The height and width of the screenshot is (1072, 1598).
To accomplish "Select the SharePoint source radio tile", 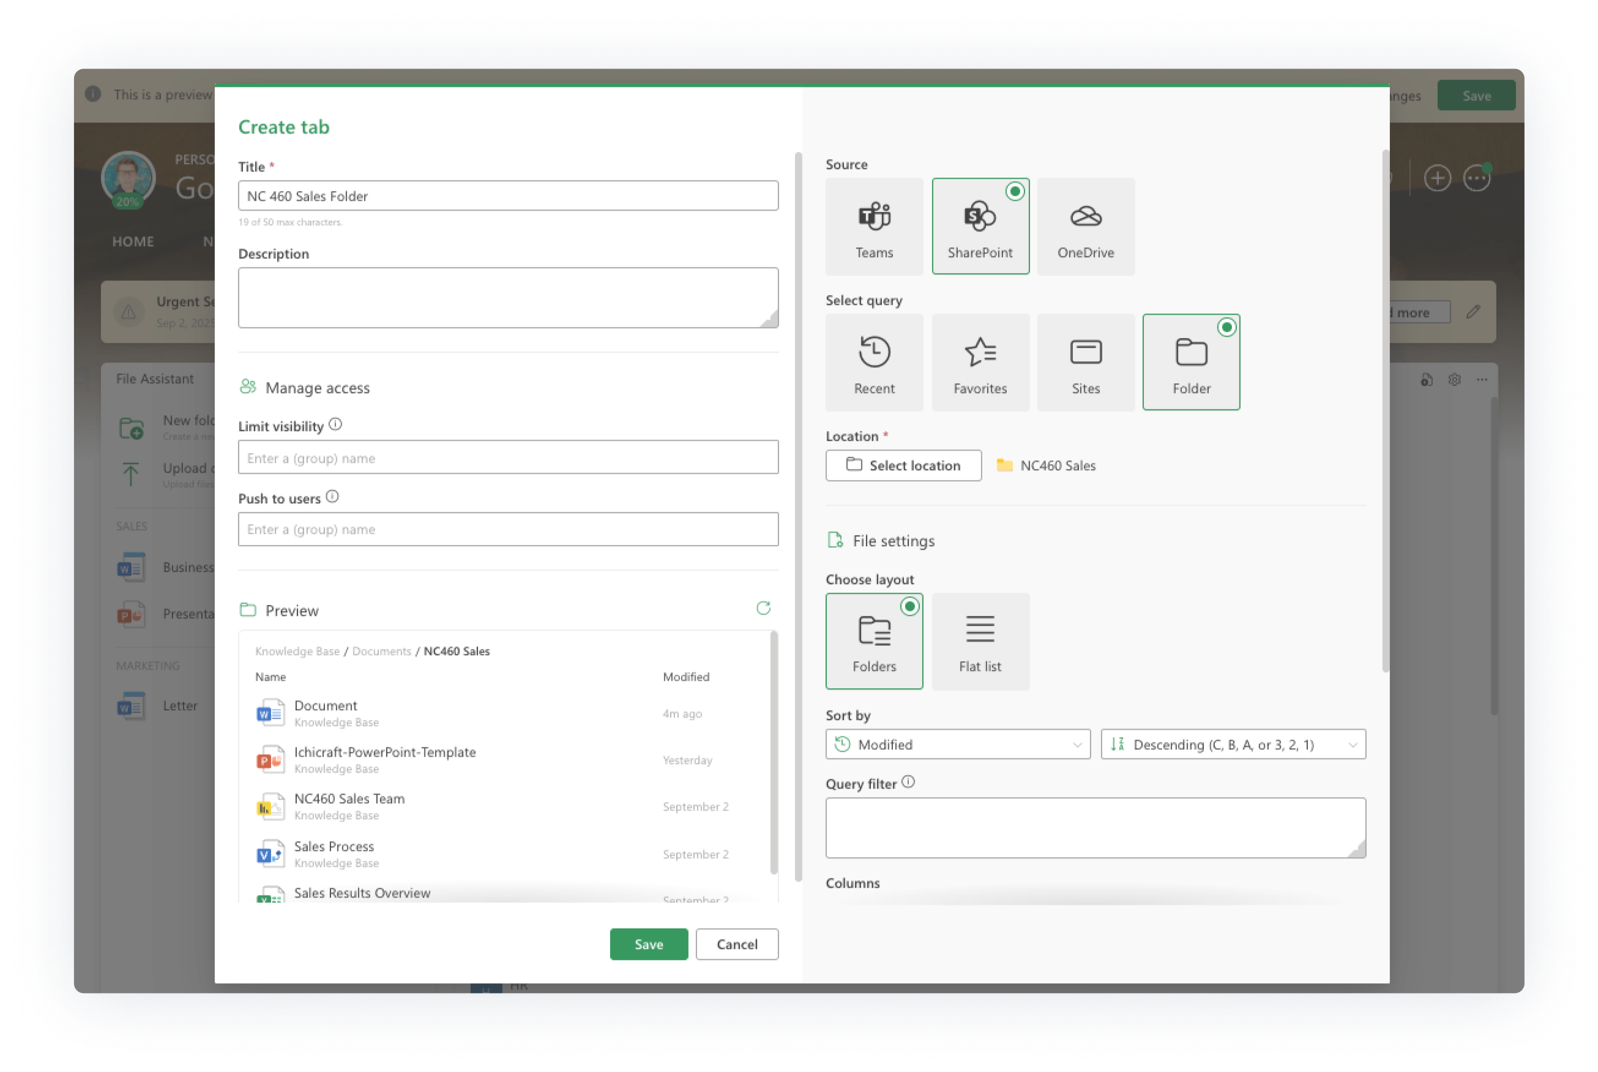I will pyautogui.click(x=979, y=227).
